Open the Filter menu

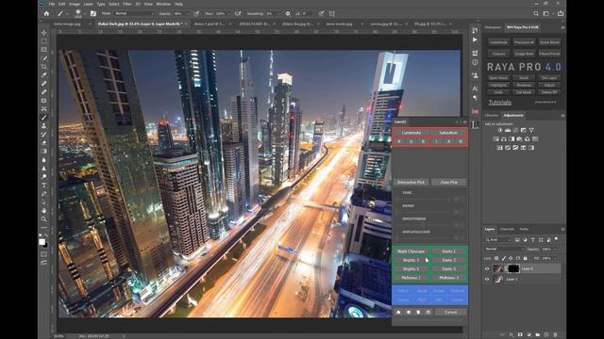point(126,4)
